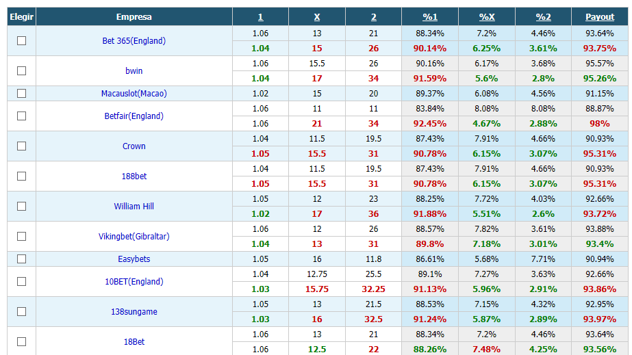
Task: Sort by the %2 column header
Action: (543, 17)
